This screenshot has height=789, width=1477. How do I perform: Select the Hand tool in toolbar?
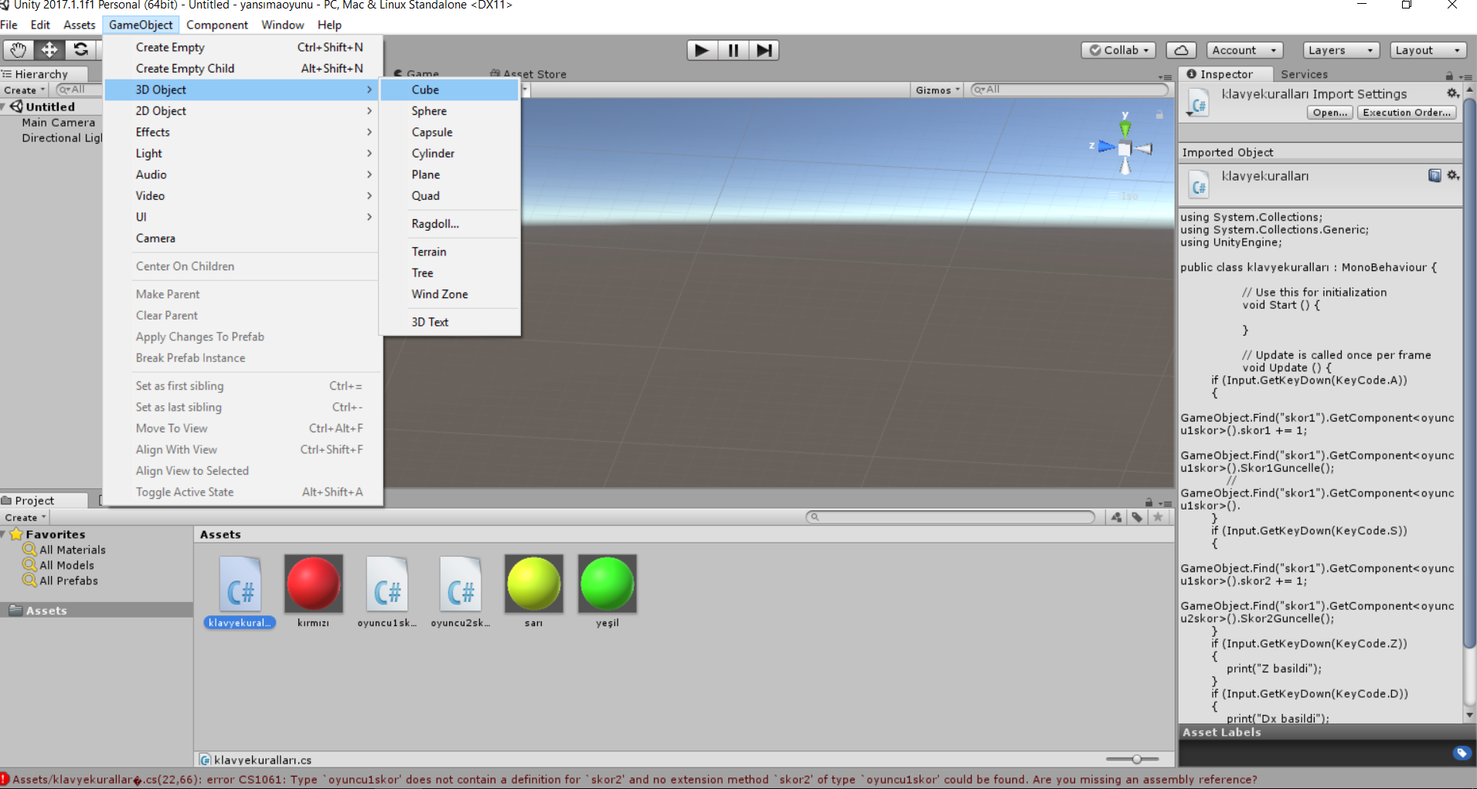pyautogui.click(x=18, y=50)
